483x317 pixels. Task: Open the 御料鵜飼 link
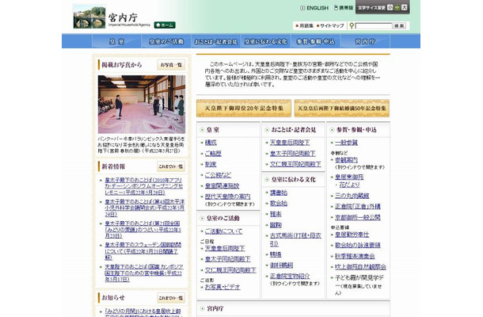281,265
